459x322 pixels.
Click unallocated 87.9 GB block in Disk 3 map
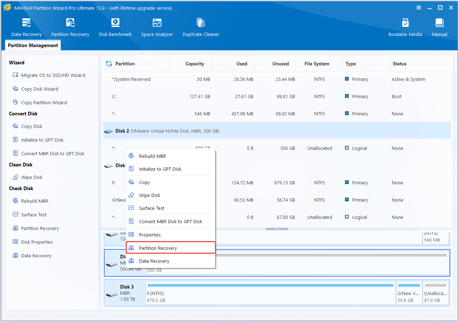pos(436,293)
